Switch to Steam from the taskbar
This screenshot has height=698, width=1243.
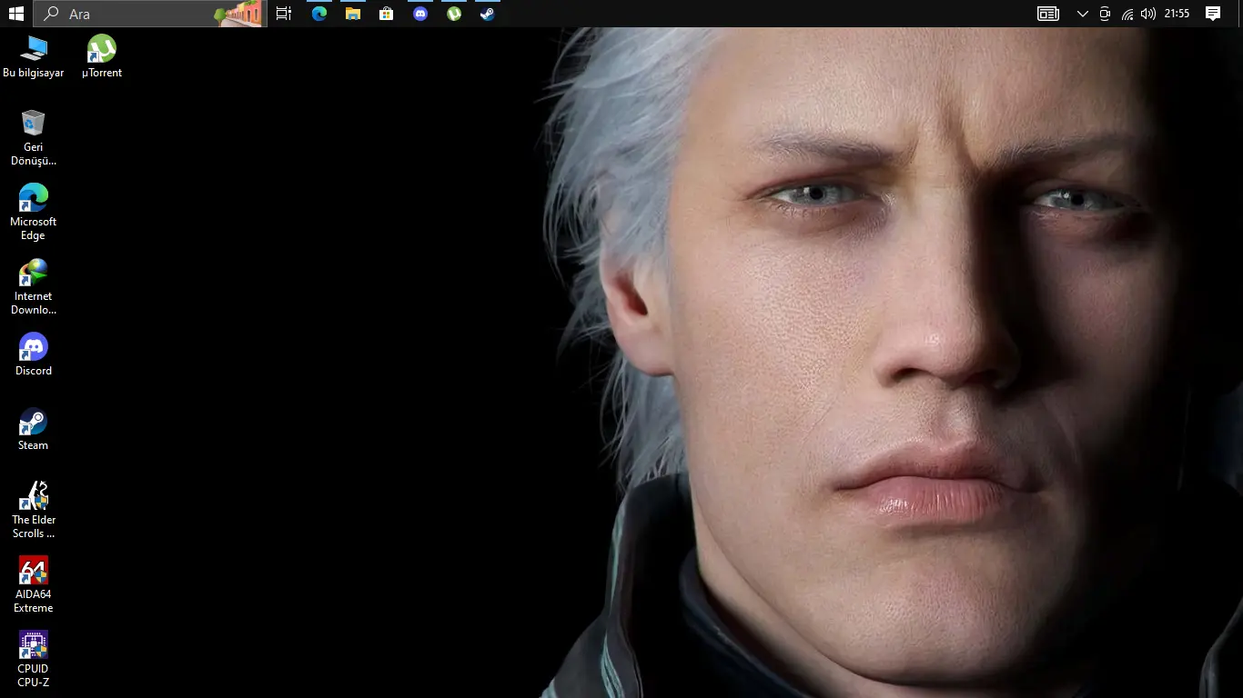coord(488,14)
